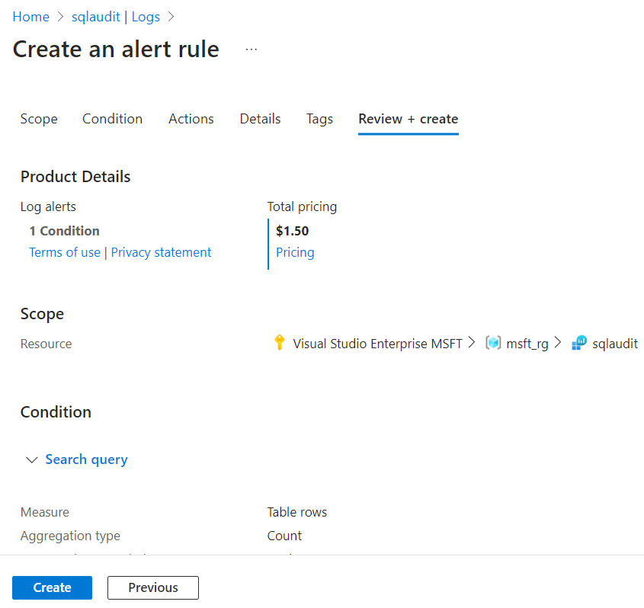Select the Details tab
Screen dimensions: 644x608
260,119
